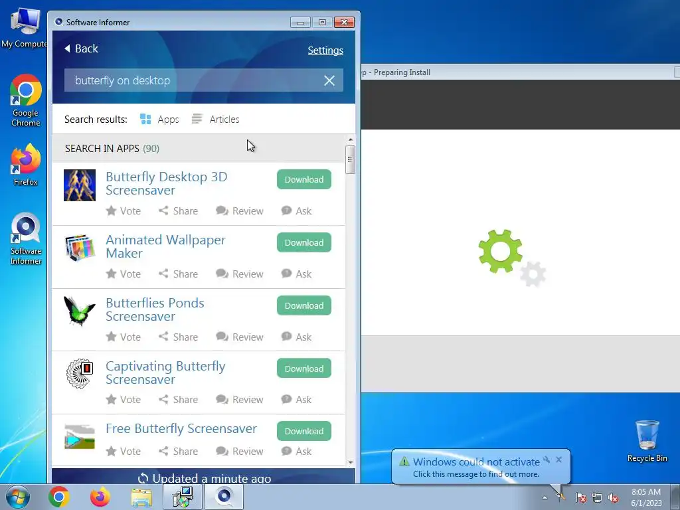Click scrollbar down arrow in results list
This screenshot has width=680, height=510.
tap(351, 463)
